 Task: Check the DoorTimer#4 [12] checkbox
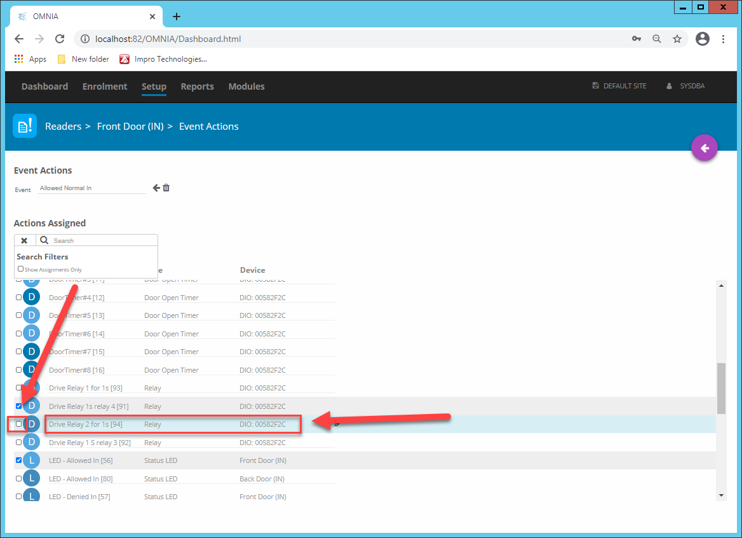(18, 297)
